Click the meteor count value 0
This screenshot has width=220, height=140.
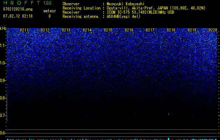[50, 16]
